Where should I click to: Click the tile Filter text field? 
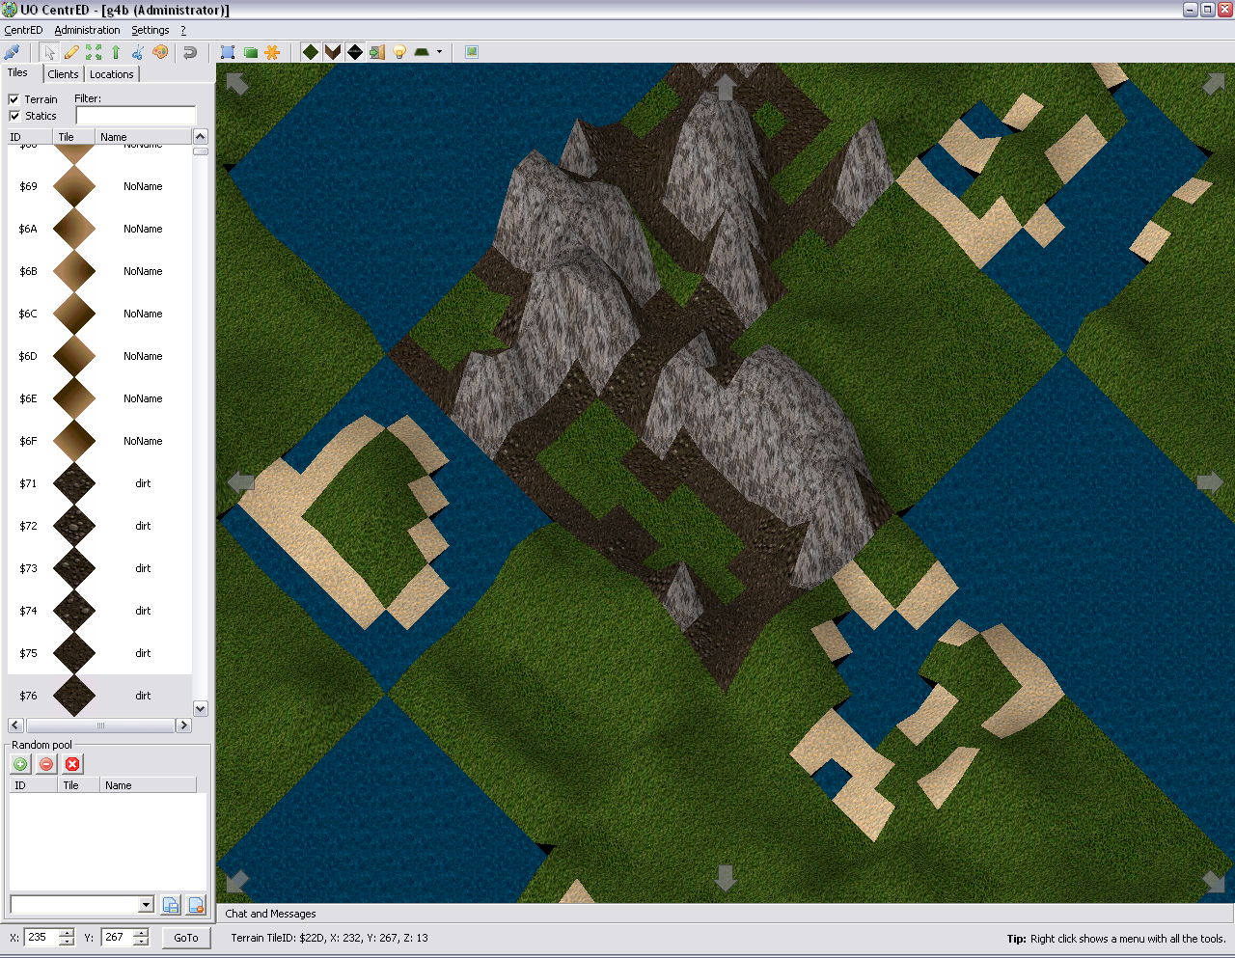[x=135, y=116]
